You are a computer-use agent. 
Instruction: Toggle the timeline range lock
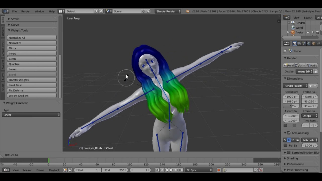pos(70,170)
